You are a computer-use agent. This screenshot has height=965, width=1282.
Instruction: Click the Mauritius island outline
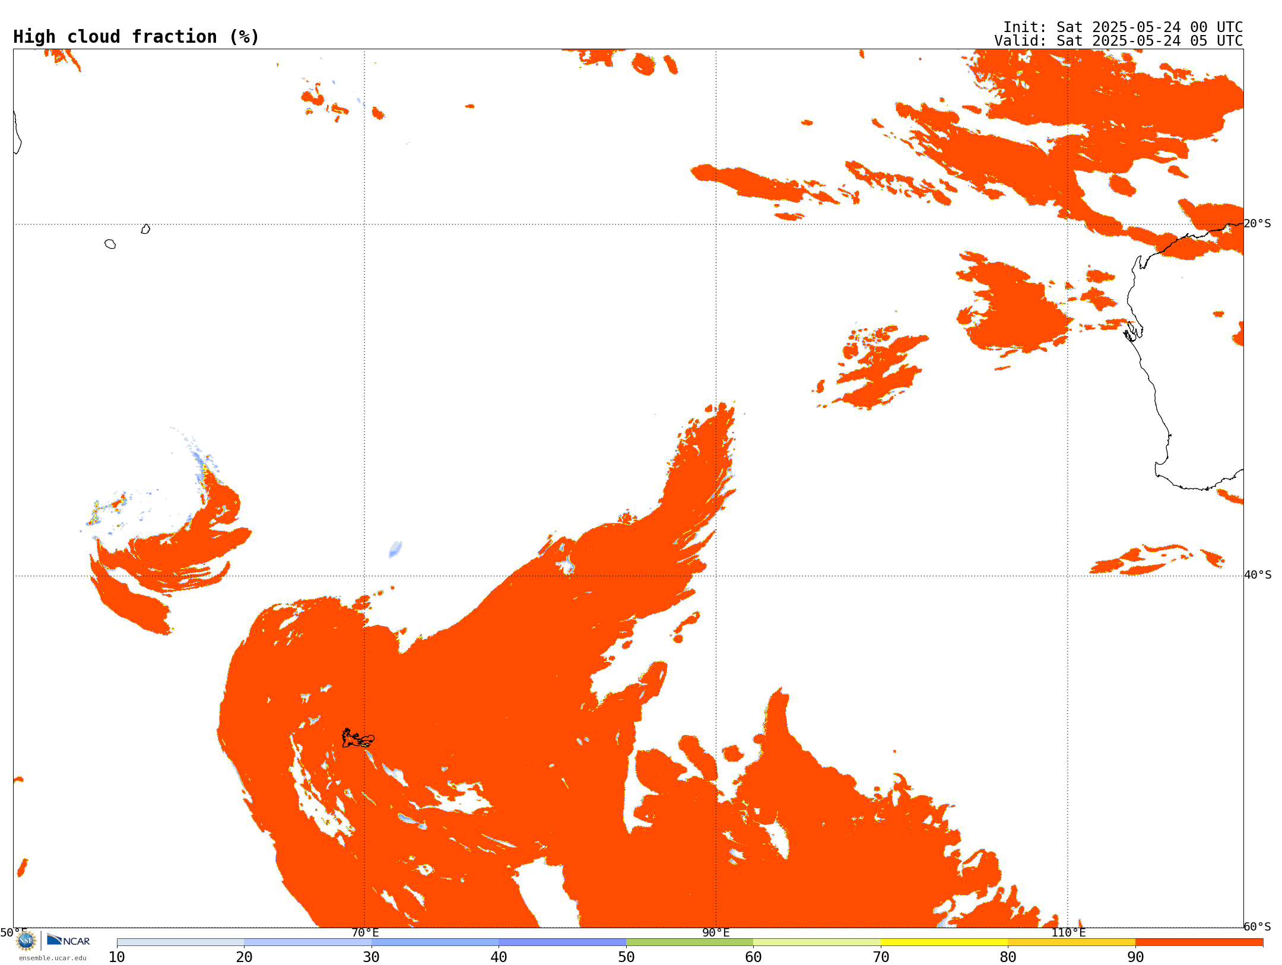click(145, 229)
